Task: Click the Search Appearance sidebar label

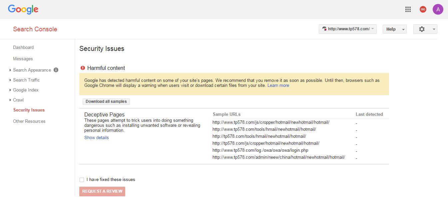Action: [x=32, y=70]
